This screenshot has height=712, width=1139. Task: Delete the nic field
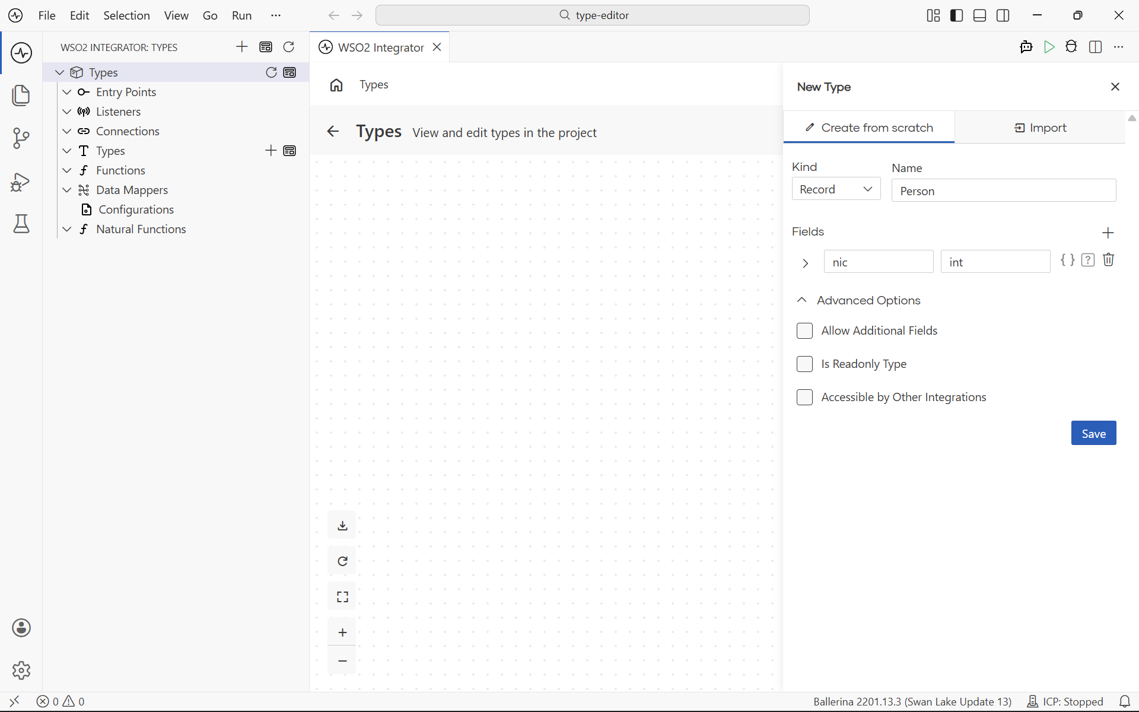point(1108,260)
